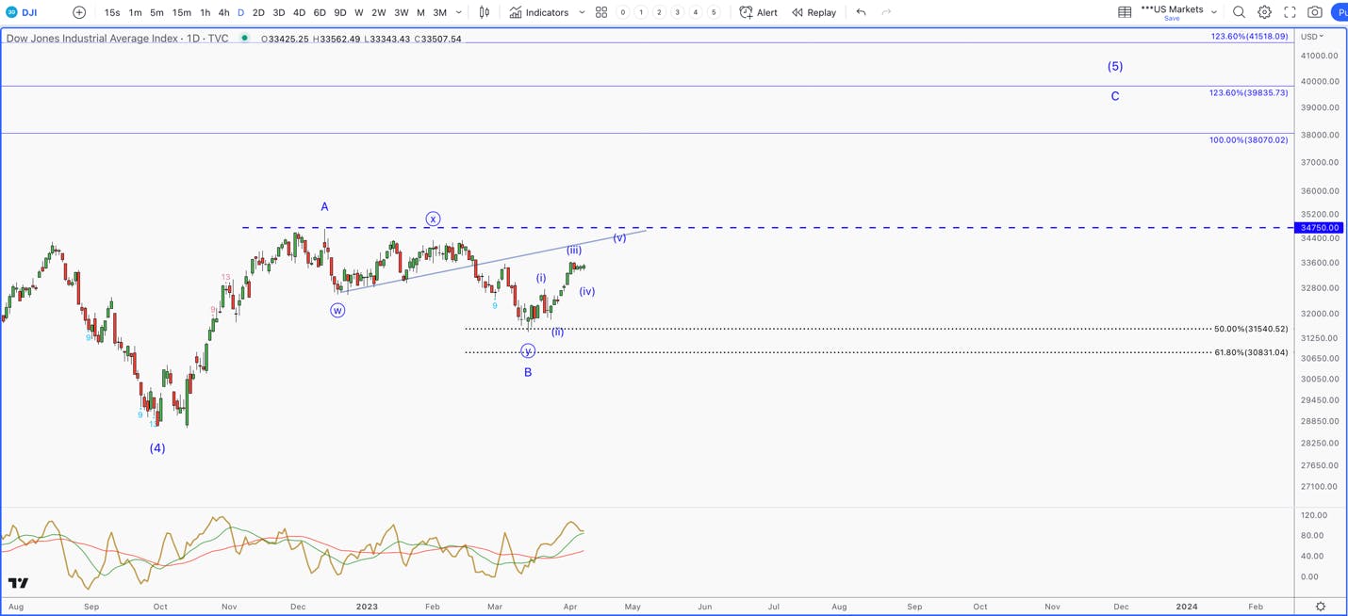
Task: Open the symbol search magnifier
Action: [x=1239, y=12]
